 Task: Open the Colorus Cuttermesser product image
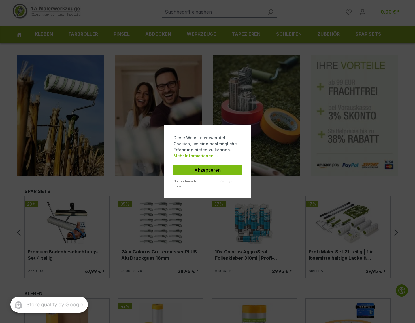tap(161, 222)
